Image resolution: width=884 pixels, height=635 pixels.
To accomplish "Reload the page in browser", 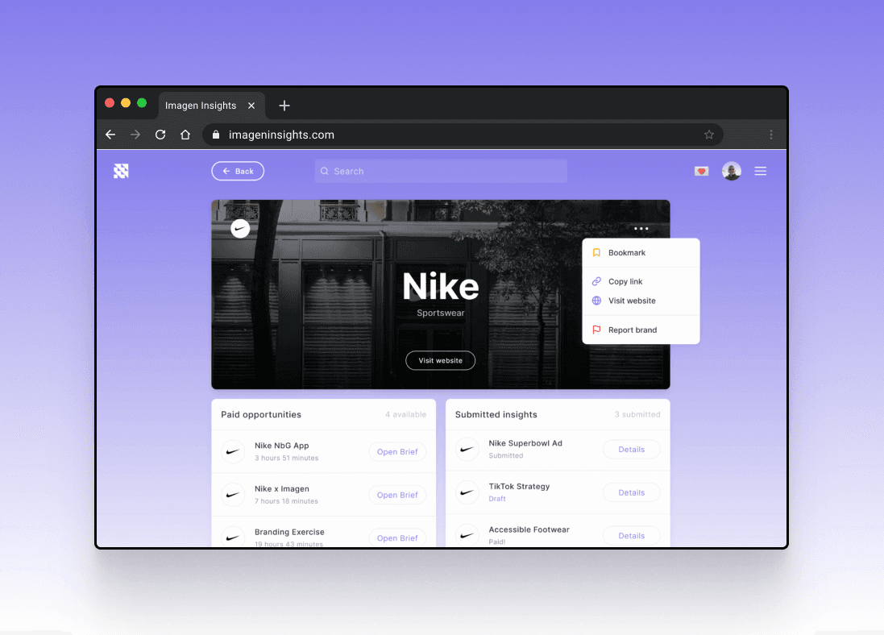I will coord(160,135).
